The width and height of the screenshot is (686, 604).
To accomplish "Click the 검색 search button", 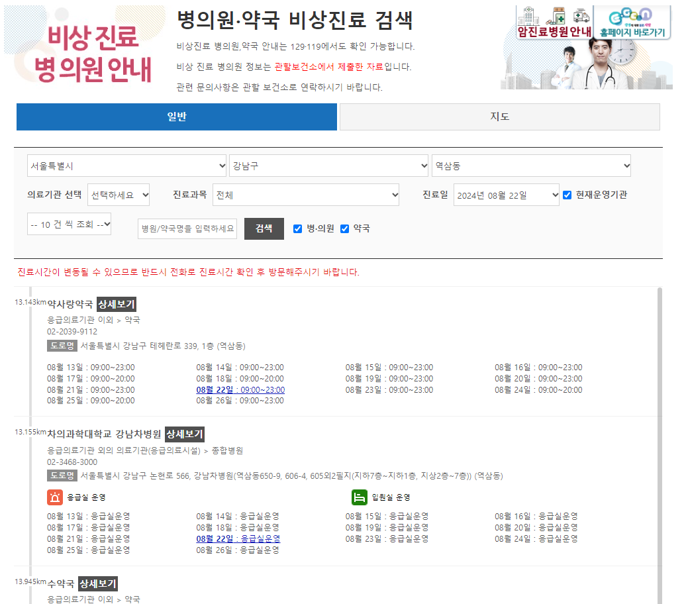I will [264, 228].
